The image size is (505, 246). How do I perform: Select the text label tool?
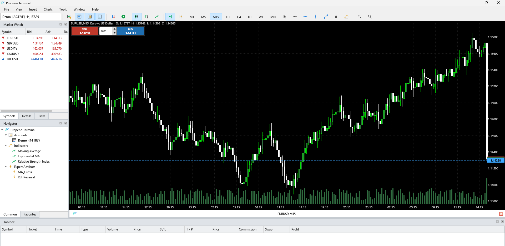pyautogui.click(x=336, y=17)
